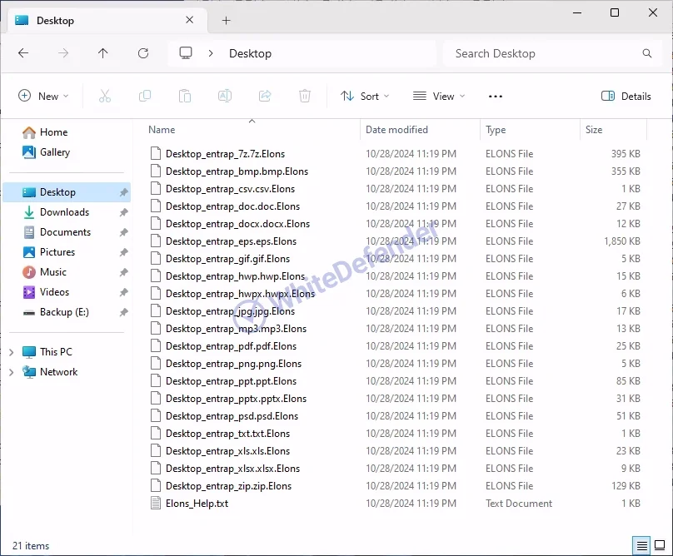Refresh the current folder view

point(143,53)
